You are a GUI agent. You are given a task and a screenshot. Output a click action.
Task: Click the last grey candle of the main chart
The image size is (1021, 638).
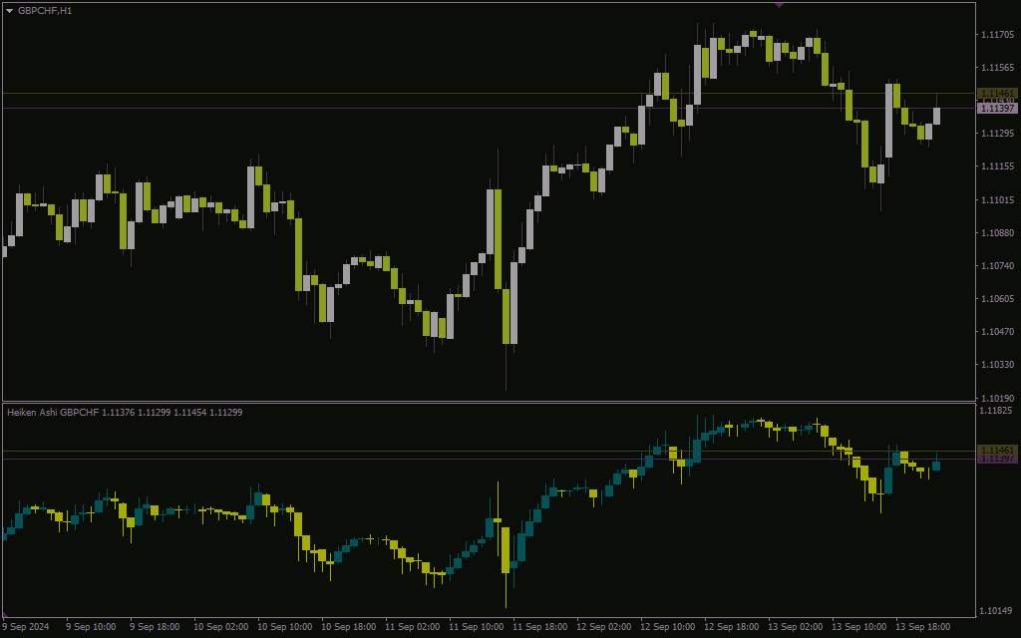(936, 116)
